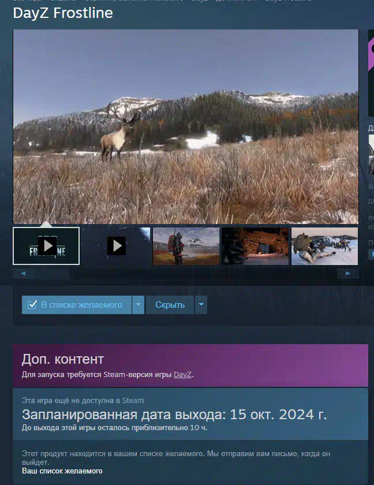
Task: Open the snowy sniper screenshot thumbnail
Action: 324,246
